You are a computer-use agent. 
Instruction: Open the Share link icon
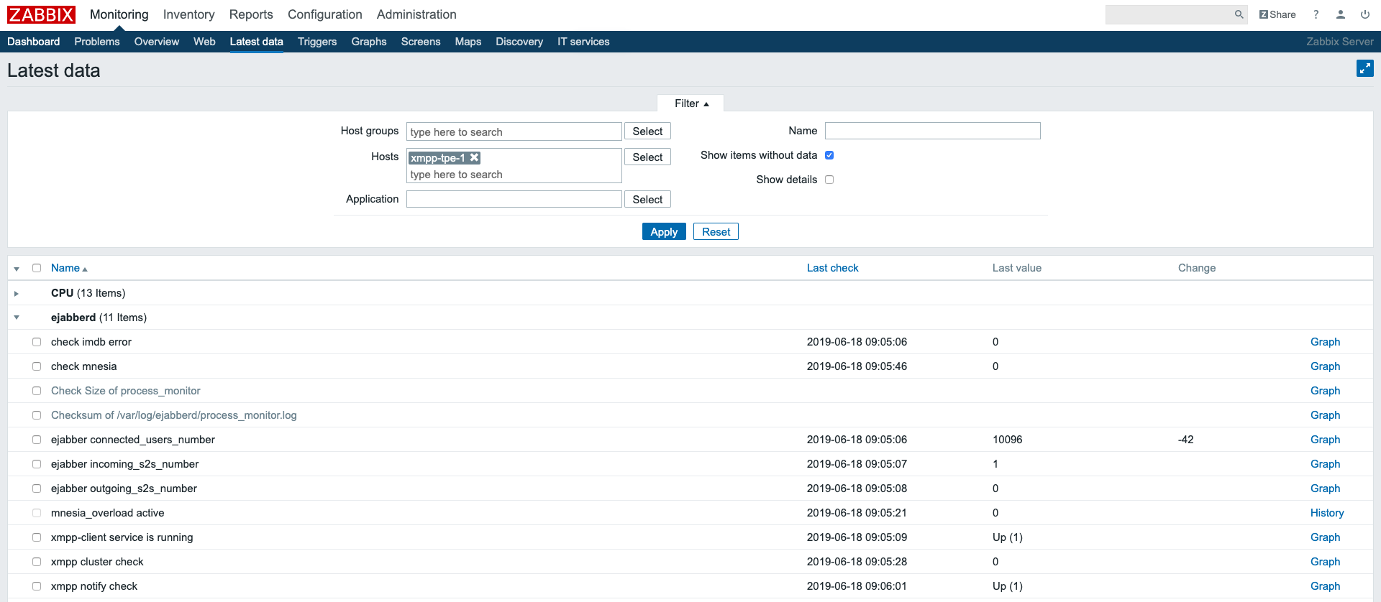click(1277, 14)
